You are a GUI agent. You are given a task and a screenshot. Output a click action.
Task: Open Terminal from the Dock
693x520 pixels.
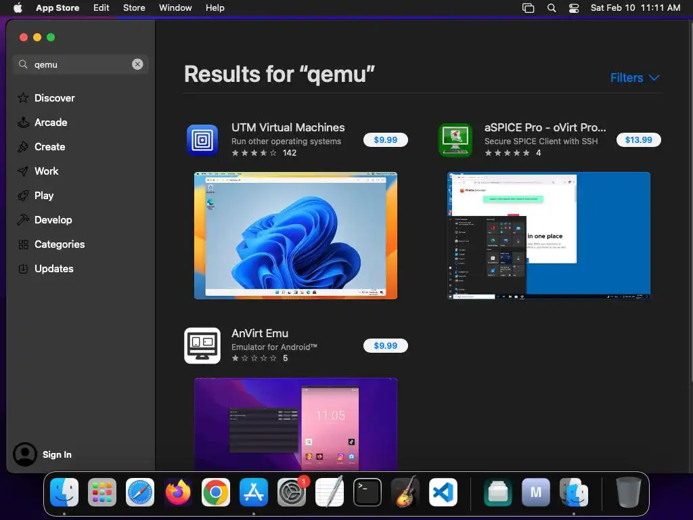(367, 492)
